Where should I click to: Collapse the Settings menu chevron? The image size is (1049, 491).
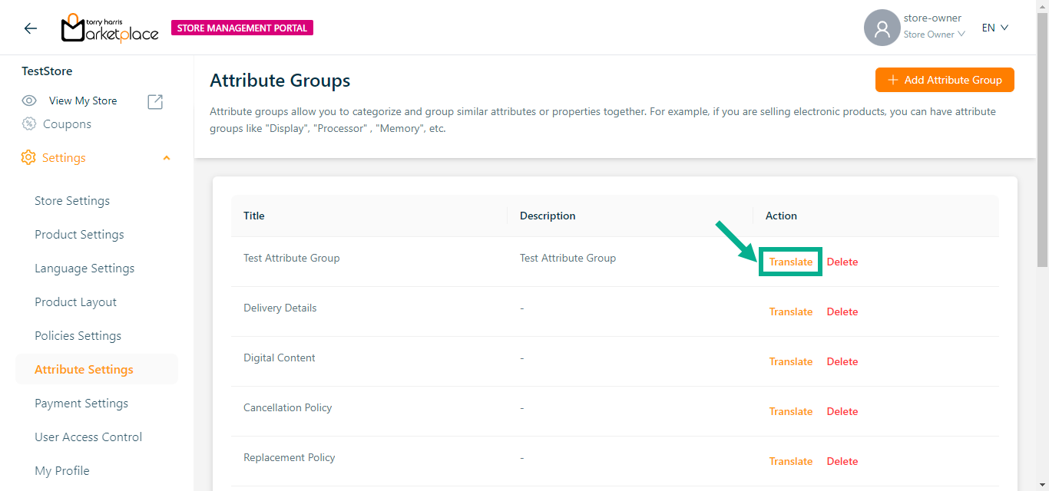[167, 158]
